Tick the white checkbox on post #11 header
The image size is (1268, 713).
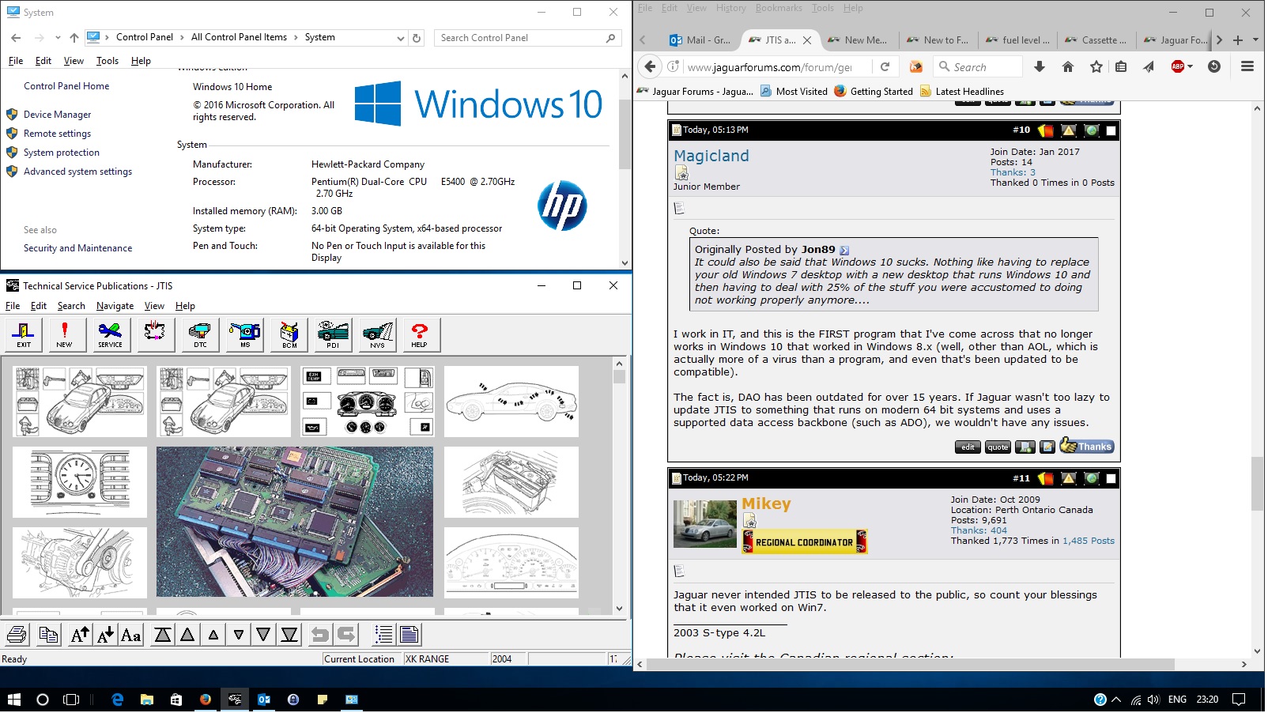pyautogui.click(x=1111, y=478)
